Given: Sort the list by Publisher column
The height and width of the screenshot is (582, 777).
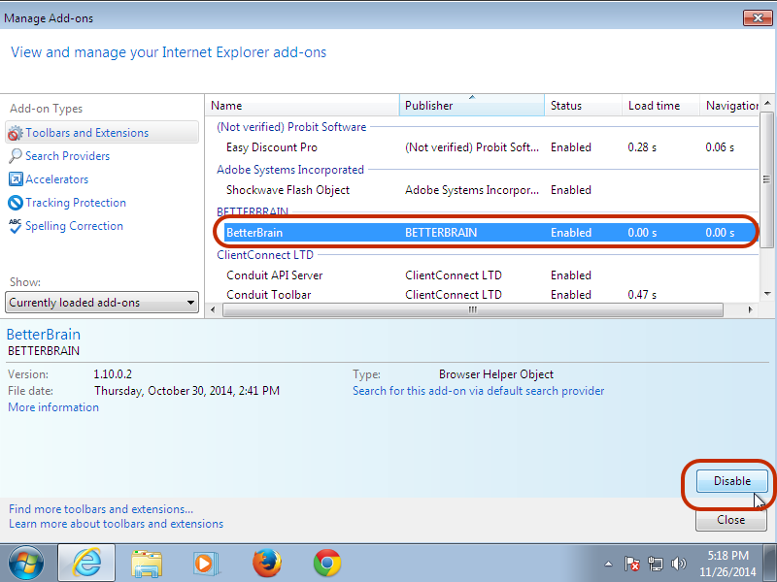Looking at the screenshot, I should point(471,106).
